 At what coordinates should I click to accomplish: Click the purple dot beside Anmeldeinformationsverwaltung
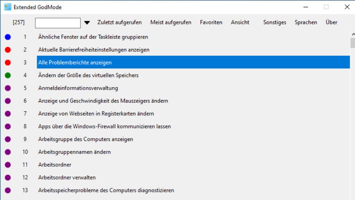[8, 88]
